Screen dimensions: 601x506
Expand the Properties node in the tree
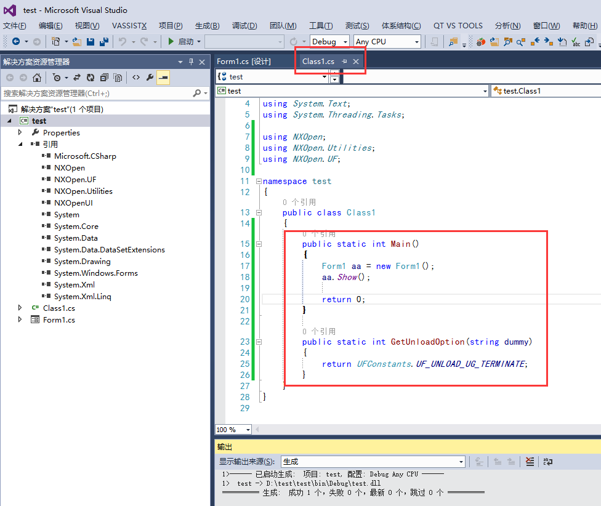pos(20,133)
